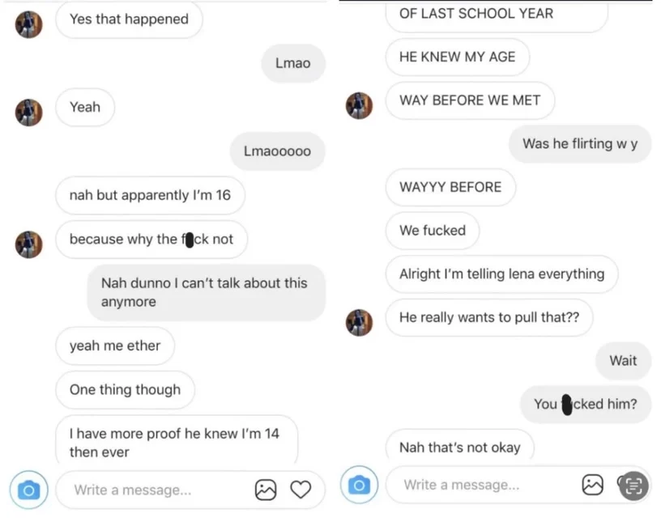Open the camera in the right chat
This screenshot has width=661, height=522.
point(359,485)
